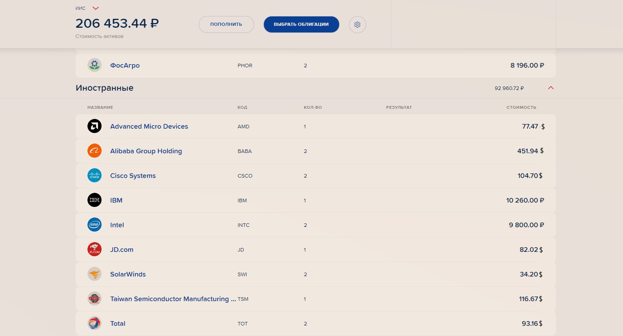Viewport: 623px width, 336px height.
Task: Click the Cisco value 104.70 $
Action: [530, 176]
